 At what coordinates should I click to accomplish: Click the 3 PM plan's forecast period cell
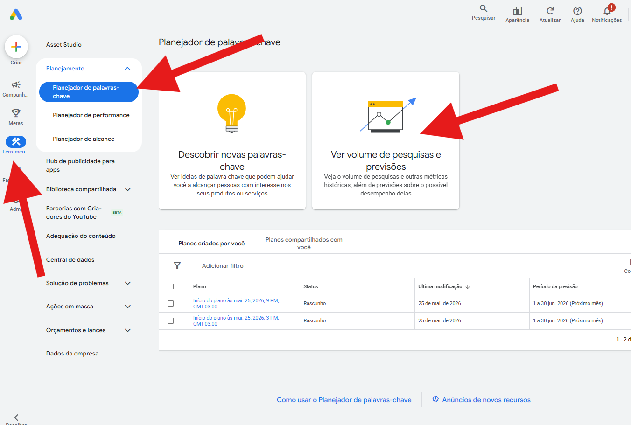[x=568, y=320]
